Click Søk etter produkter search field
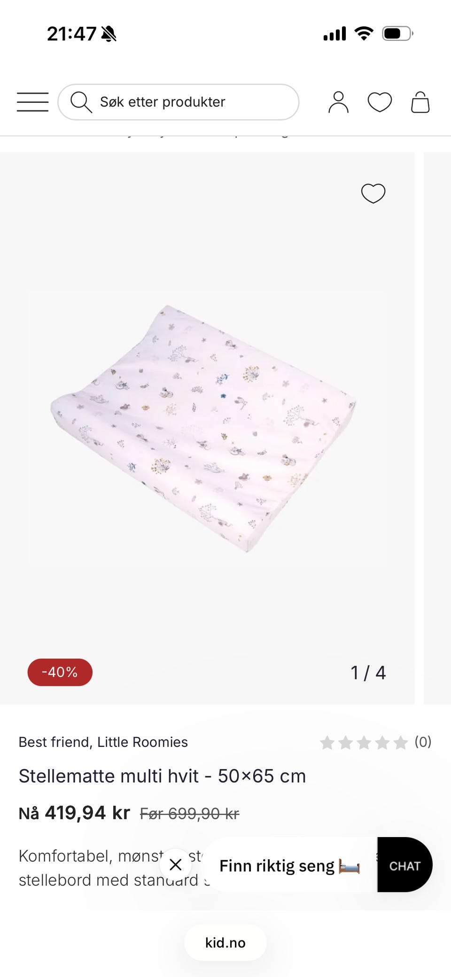The height and width of the screenshot is (977, 451). (x=179, y=102)
